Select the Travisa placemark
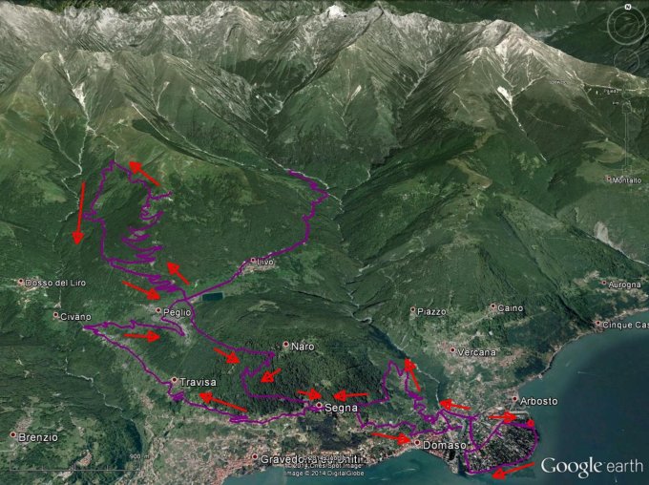Screen dimensions: 649x485 click(173, 382)
